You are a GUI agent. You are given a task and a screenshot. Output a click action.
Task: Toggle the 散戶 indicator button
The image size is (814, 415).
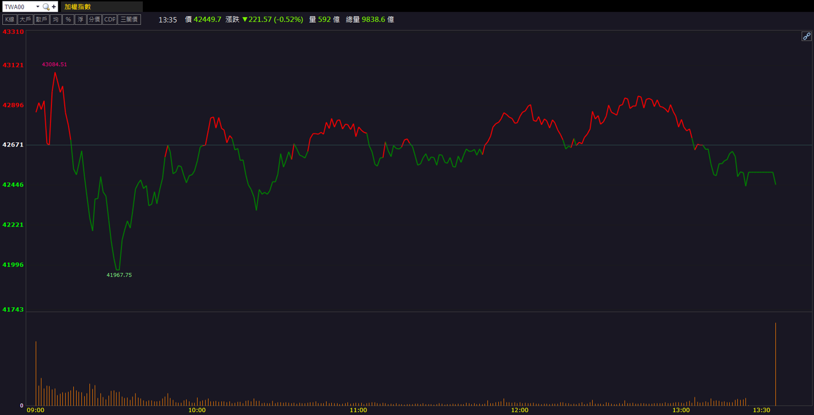[41, 20]
